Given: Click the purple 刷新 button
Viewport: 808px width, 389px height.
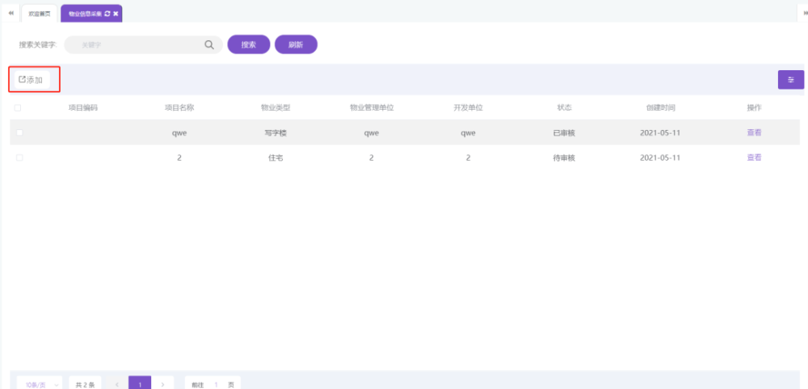Looking at the screenshot, I should [x=296, y=44].
